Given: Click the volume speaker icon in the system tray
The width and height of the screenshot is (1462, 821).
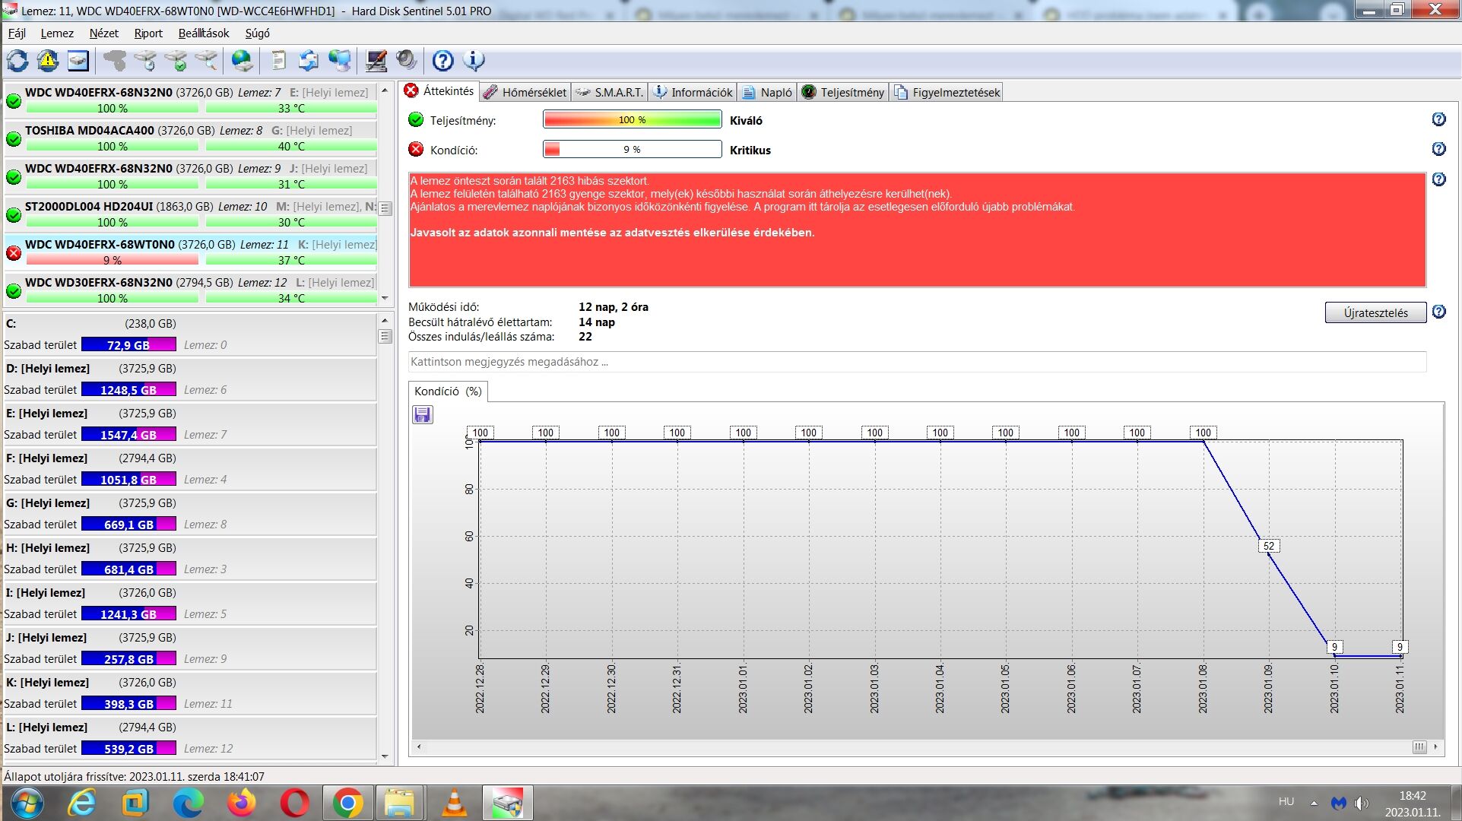Looking at the screenshot, I should (x=1362, y=803).
